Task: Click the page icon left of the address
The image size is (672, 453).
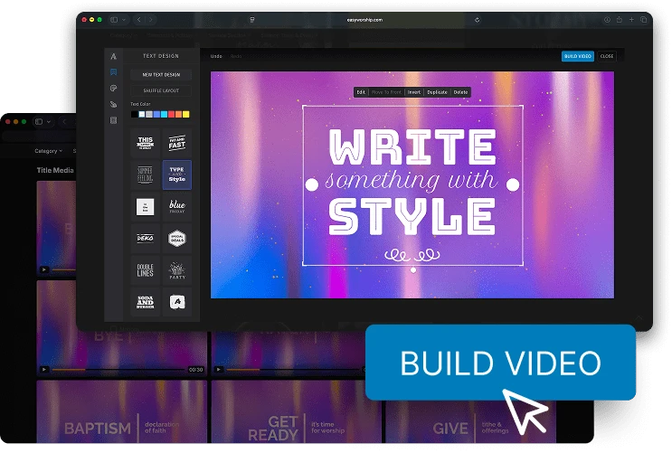Action: click(x=252, y=20)
